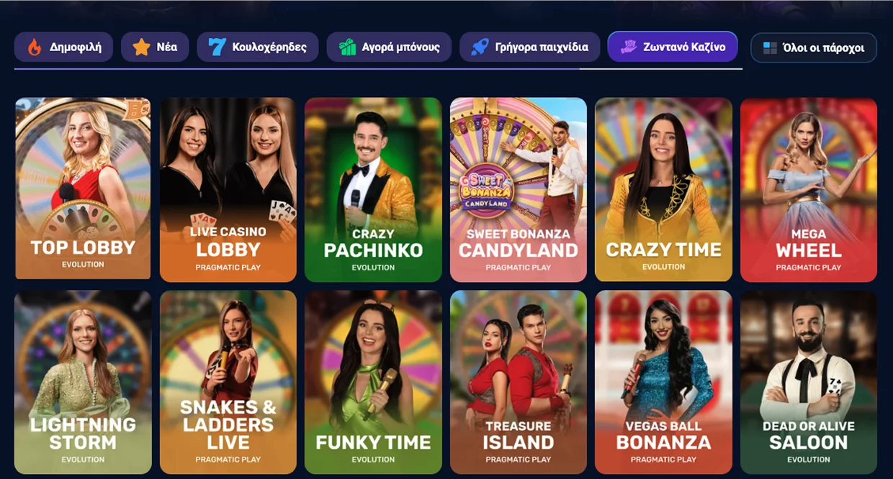Open the Γρήγορα παιχνίδια category
Image resolution: width=893 pixels, height=479 pixels.
coord(529,47)
